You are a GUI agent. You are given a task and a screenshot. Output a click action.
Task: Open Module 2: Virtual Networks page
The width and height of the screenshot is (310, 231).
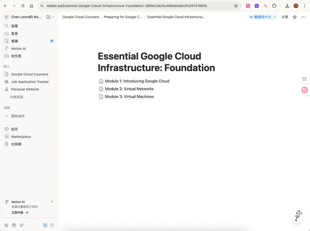[x=129, y=89]
